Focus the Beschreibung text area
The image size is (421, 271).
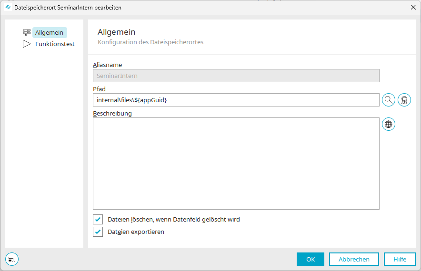(x=236, y=164)
